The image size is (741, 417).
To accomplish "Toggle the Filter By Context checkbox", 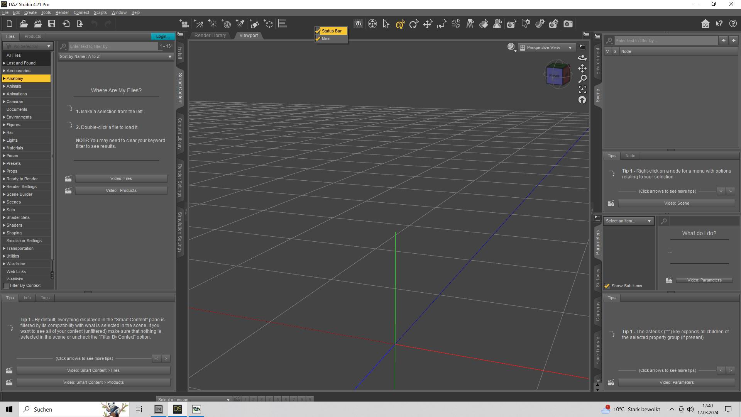I will click(x=7, y=286).
